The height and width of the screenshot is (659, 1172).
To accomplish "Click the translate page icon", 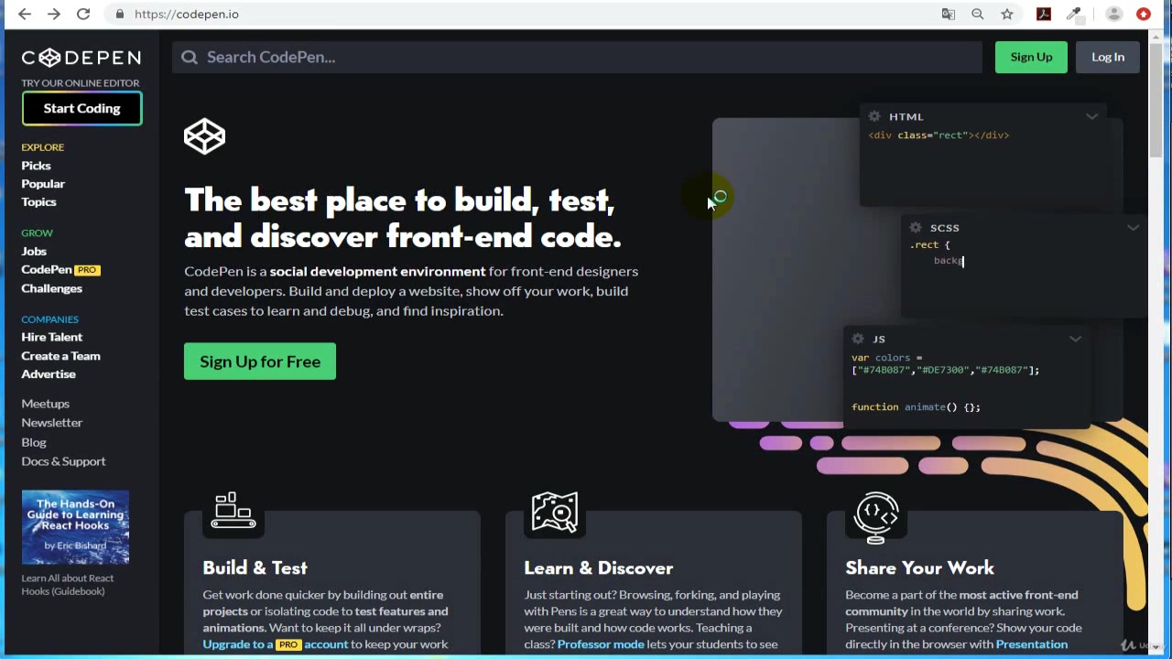I will pos(949,14).
